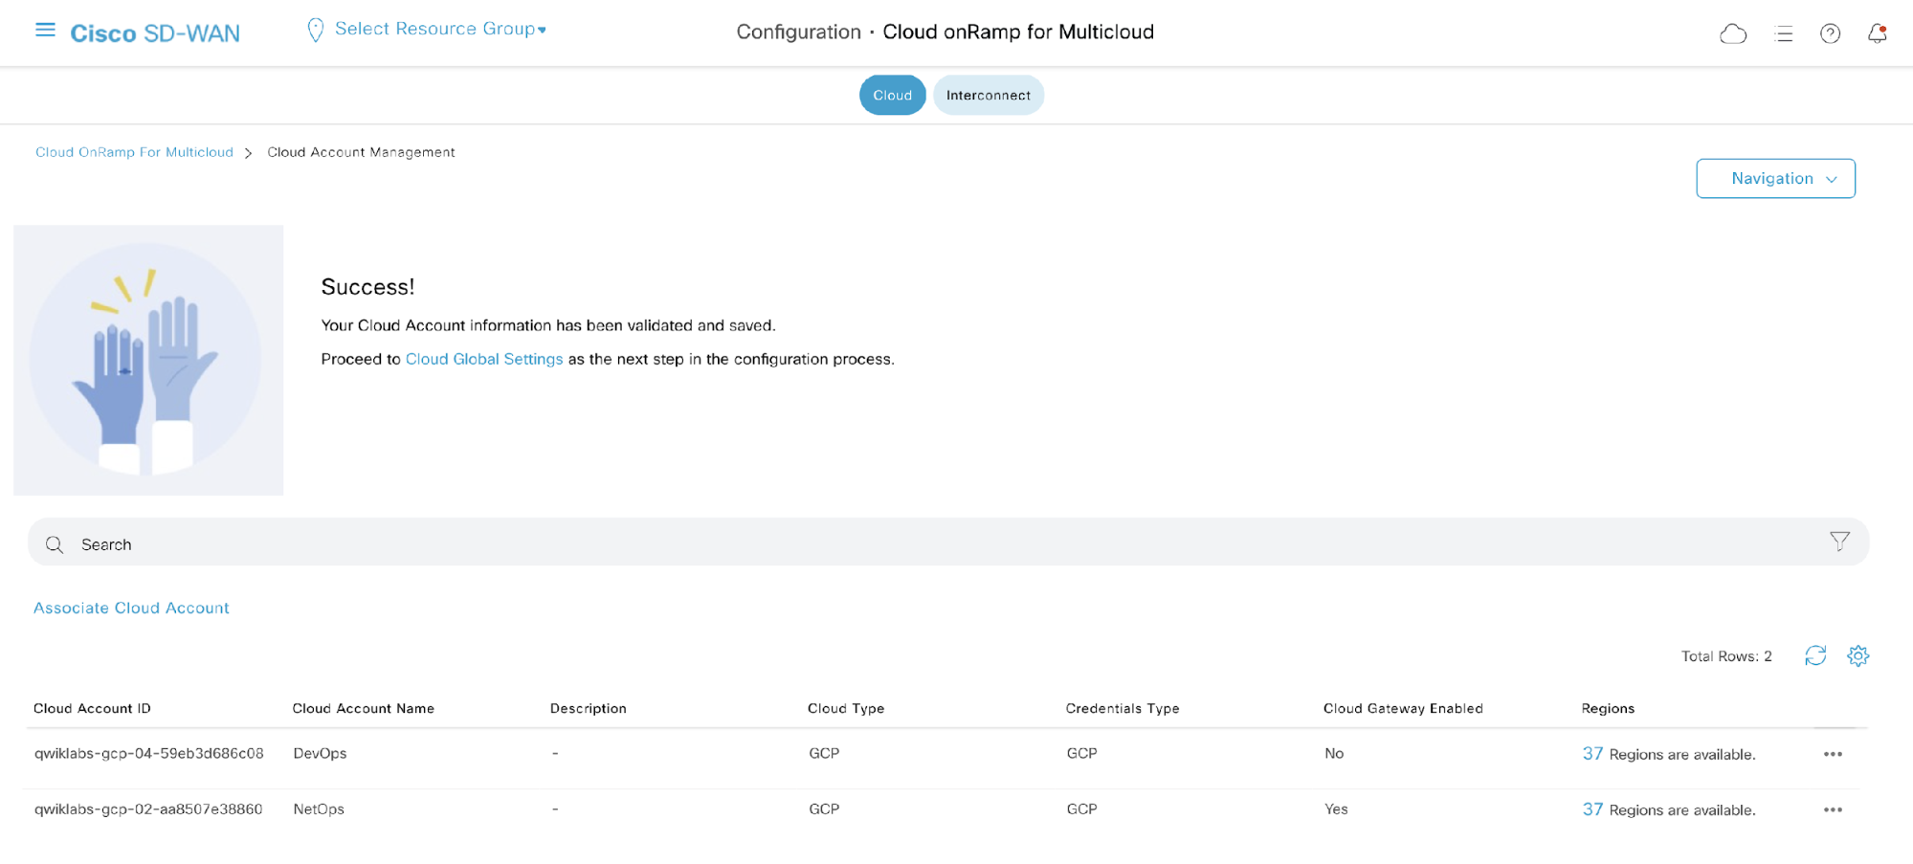Screen dimensions: 1913x864
Task: Expand the Navigation dropdown
Action: click(1775, 179)
